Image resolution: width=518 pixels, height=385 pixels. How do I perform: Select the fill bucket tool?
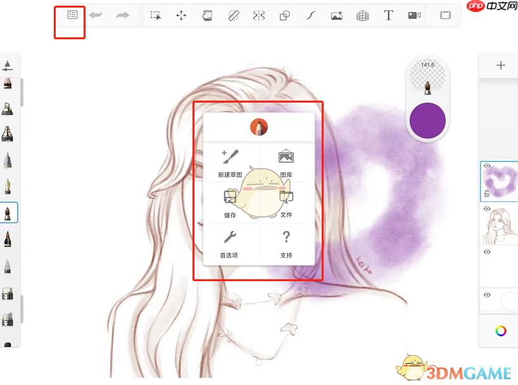pyautogui.click(x=207, y=15)
